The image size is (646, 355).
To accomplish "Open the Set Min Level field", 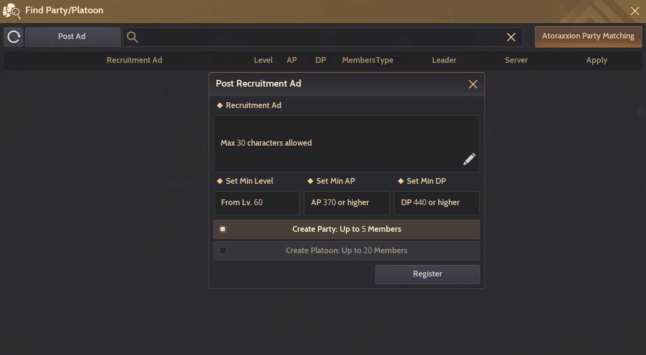I will point(256,203).
